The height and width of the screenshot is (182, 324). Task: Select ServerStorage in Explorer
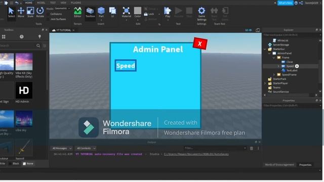pos(281,45)
